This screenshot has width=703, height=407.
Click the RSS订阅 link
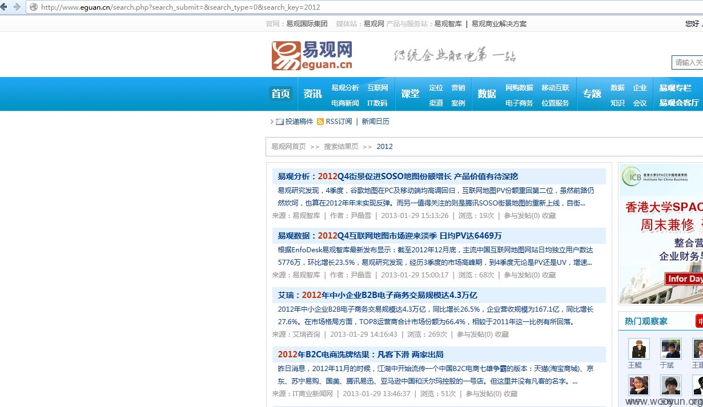pyautogui.click(x=339, y=122)
